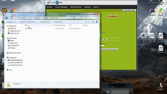This screenshot has height=94, width=167.
Task: Open Counter-Strike 1.6 desktop shortcut
Action: pyautogui.click(x=144, y=37)
